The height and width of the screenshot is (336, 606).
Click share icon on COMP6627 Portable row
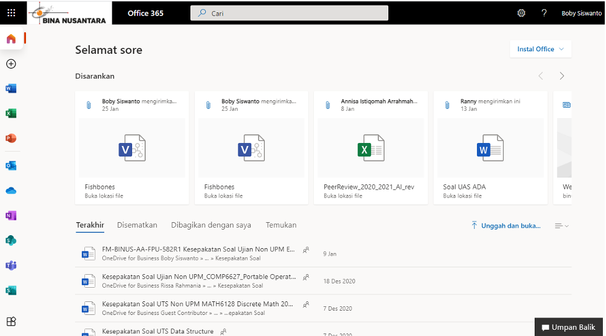tap(306, 277)
